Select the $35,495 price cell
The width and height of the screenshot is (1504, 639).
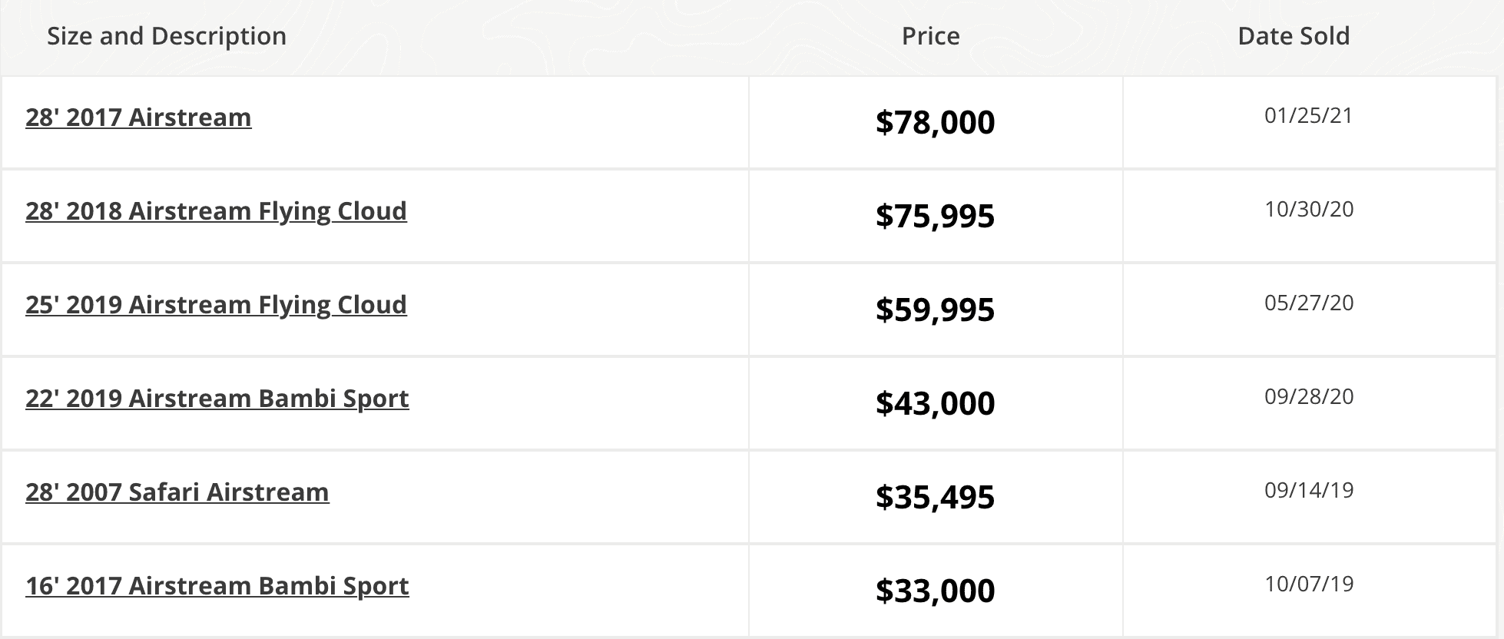coord(935,497)
